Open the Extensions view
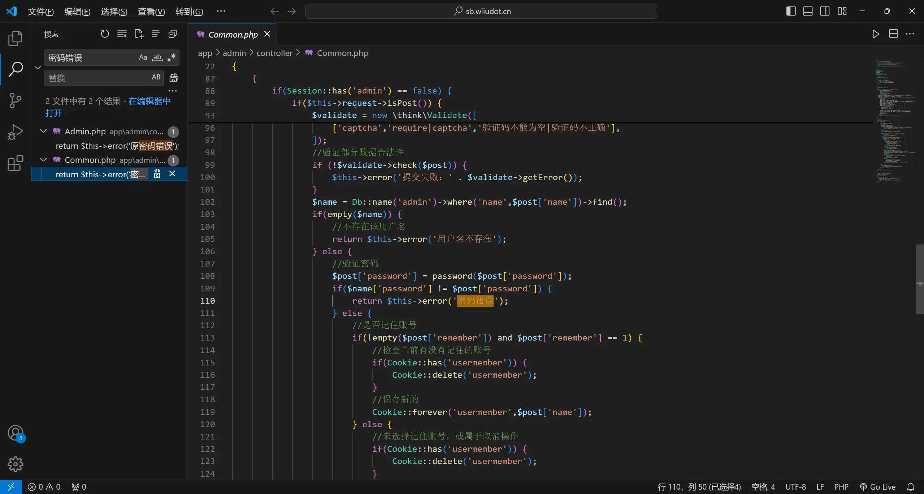Screen dimensions: 924x494 [x=15, y=163]
